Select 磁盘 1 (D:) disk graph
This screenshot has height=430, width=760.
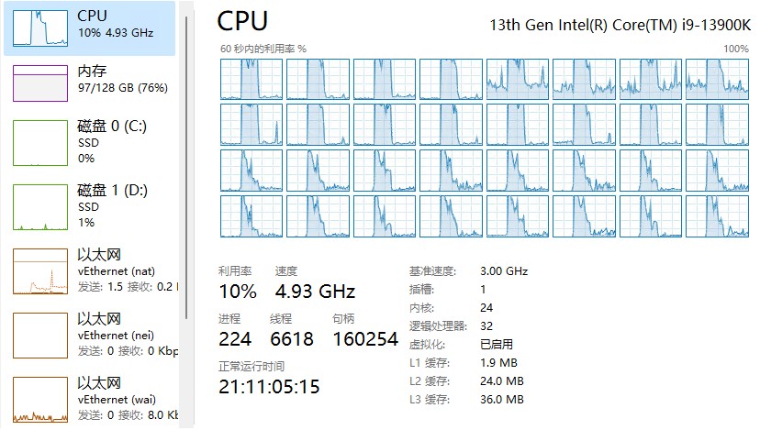(x=40, y=207)
